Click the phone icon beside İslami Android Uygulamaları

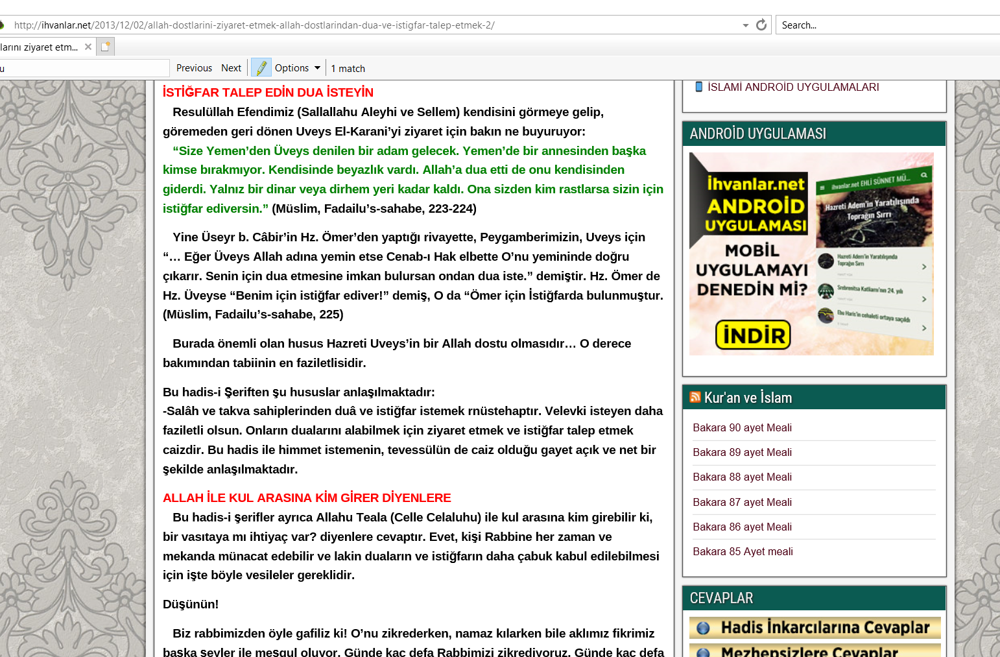click(699, 87)
